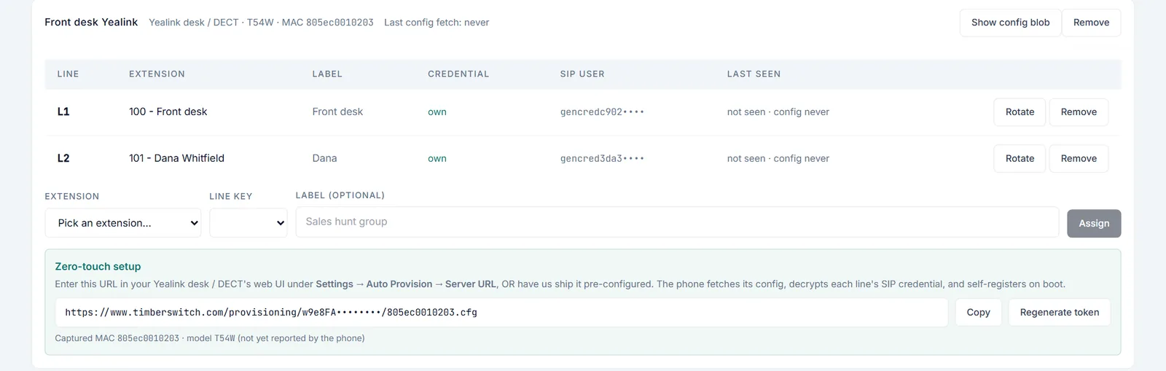Rotate credential for line L1

[x=1020, y=112]
